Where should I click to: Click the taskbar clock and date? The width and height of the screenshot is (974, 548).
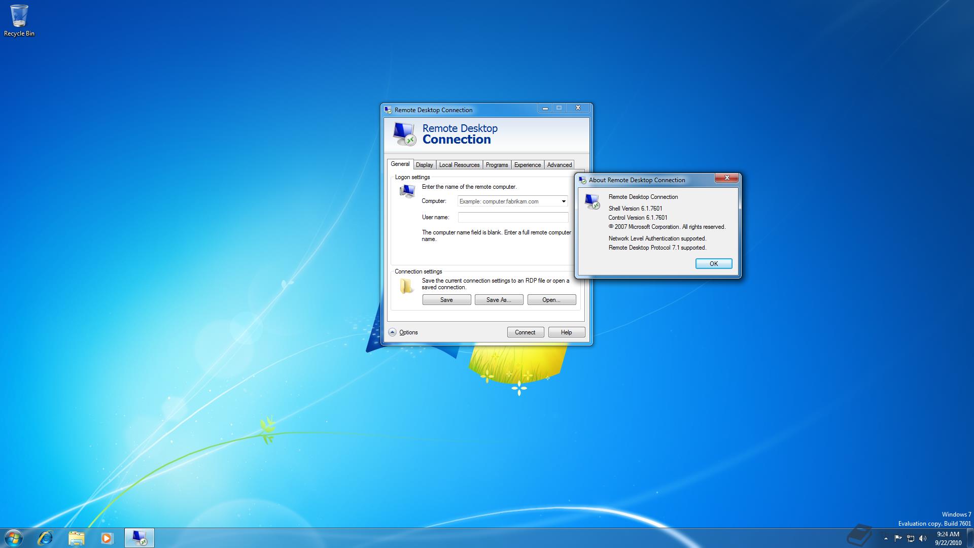(x=948, y=538)
